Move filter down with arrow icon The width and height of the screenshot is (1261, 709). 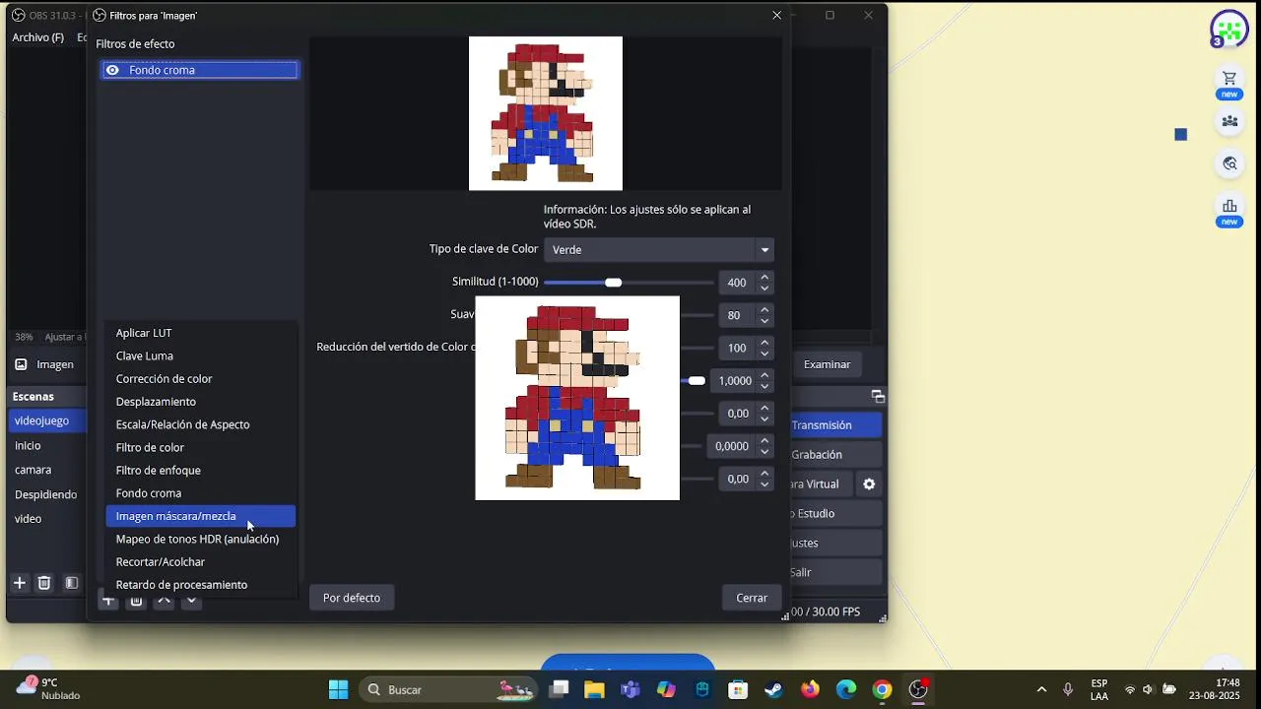(191, 600)
